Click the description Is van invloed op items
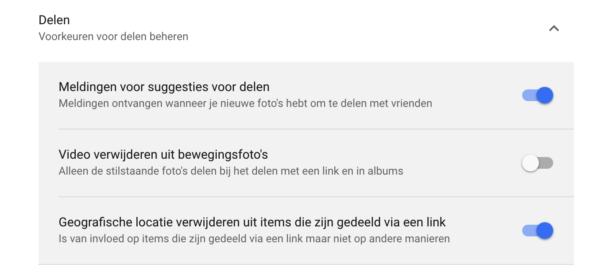Viewport: 595px width, 274px height. (254, 239)
